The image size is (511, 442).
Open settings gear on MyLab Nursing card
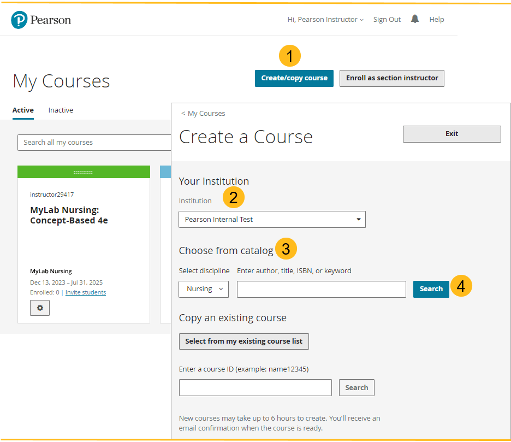tap(40, 308)
